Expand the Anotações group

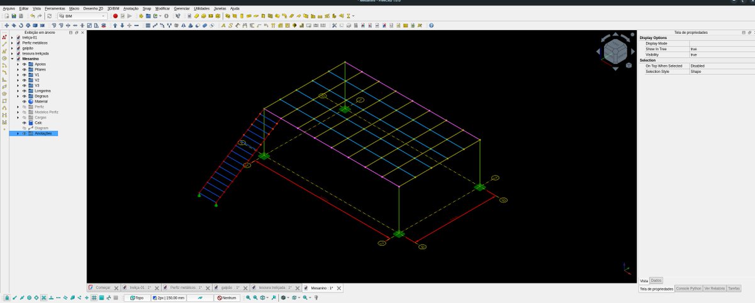pos(18,133)
